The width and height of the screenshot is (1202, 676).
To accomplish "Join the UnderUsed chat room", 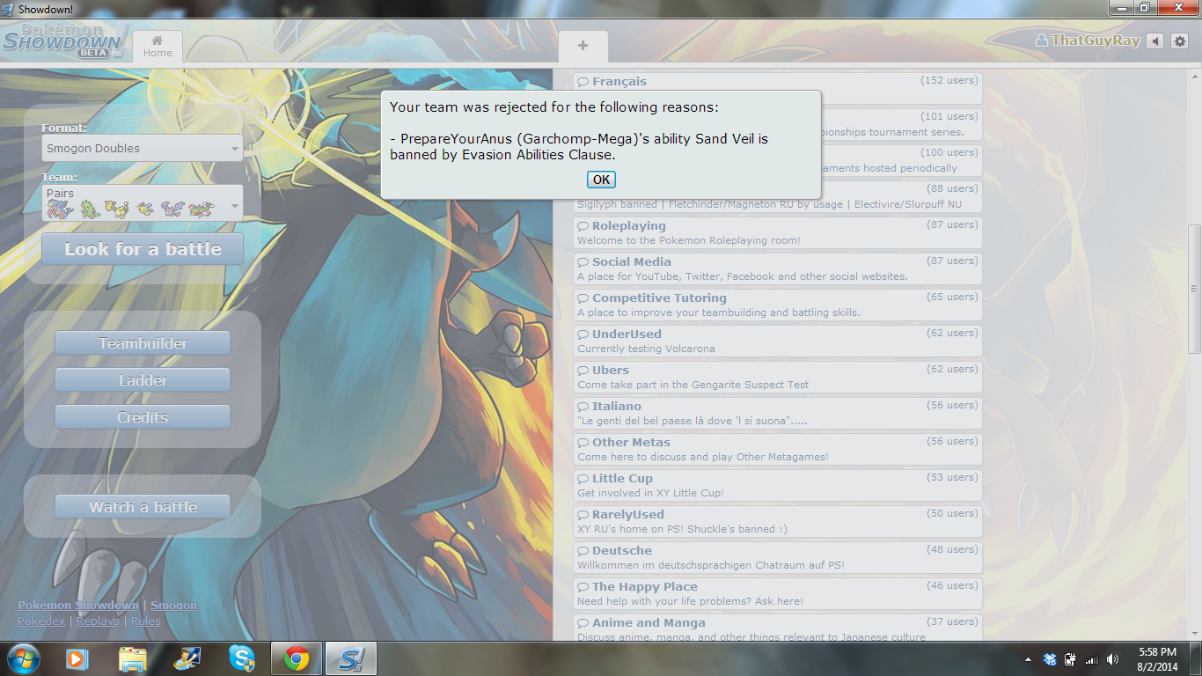I will click(777, 341).
